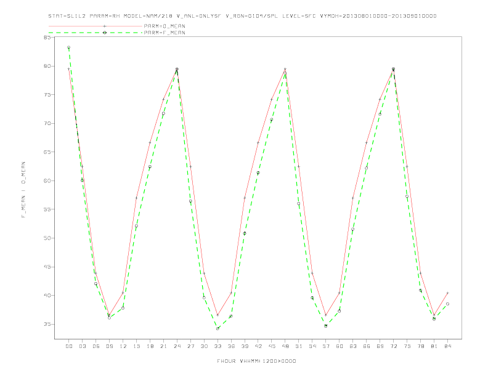Image resolution: width=488 pixels, height=377 pixels.
Task: Click the F_MEAN | O_MEAN vertical axis label
Action: click(x=23, y=190)
